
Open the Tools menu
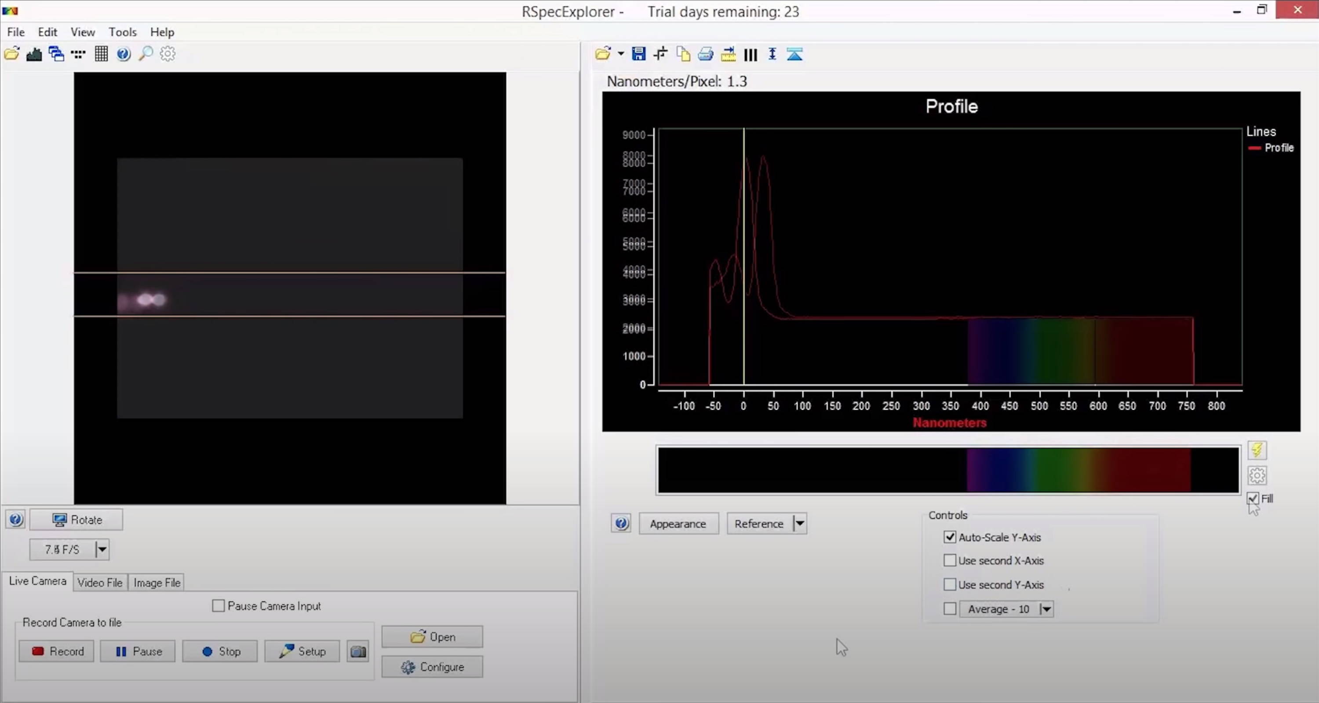[x=122, y=32]
